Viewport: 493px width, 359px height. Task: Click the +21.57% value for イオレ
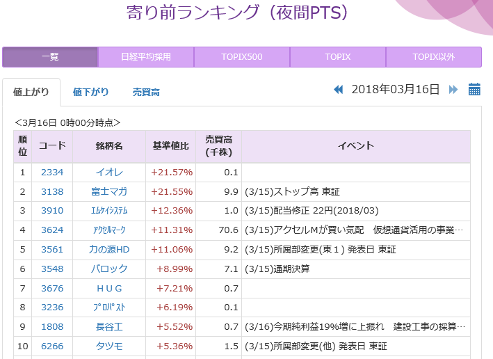172,173
